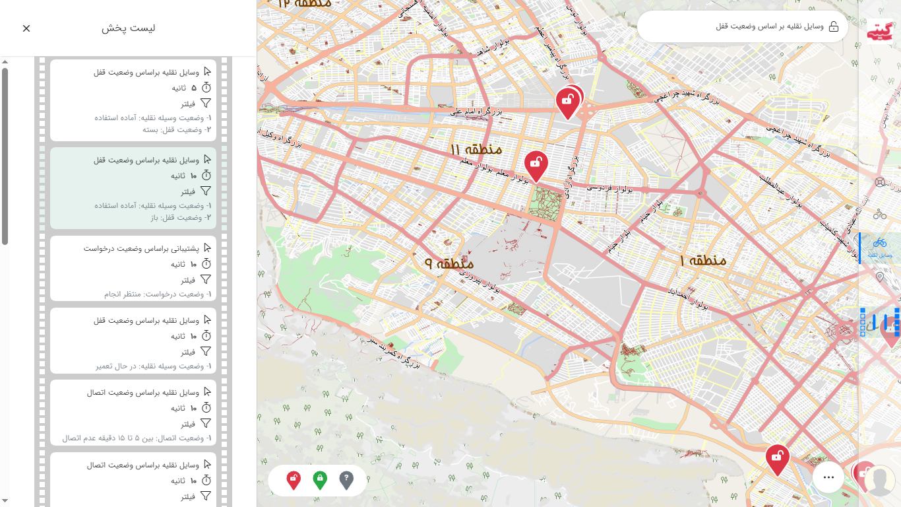The width and height of the screenshot is (901, 507).
Task: Toggle the gray question-mark pin legend filter
Action: pos(346,480)
